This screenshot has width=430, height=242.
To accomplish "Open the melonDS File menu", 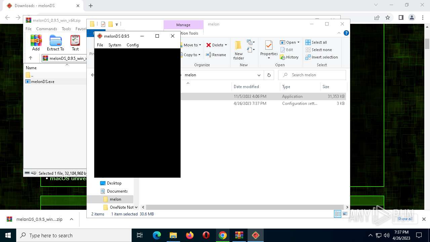I will click(100, 45).
